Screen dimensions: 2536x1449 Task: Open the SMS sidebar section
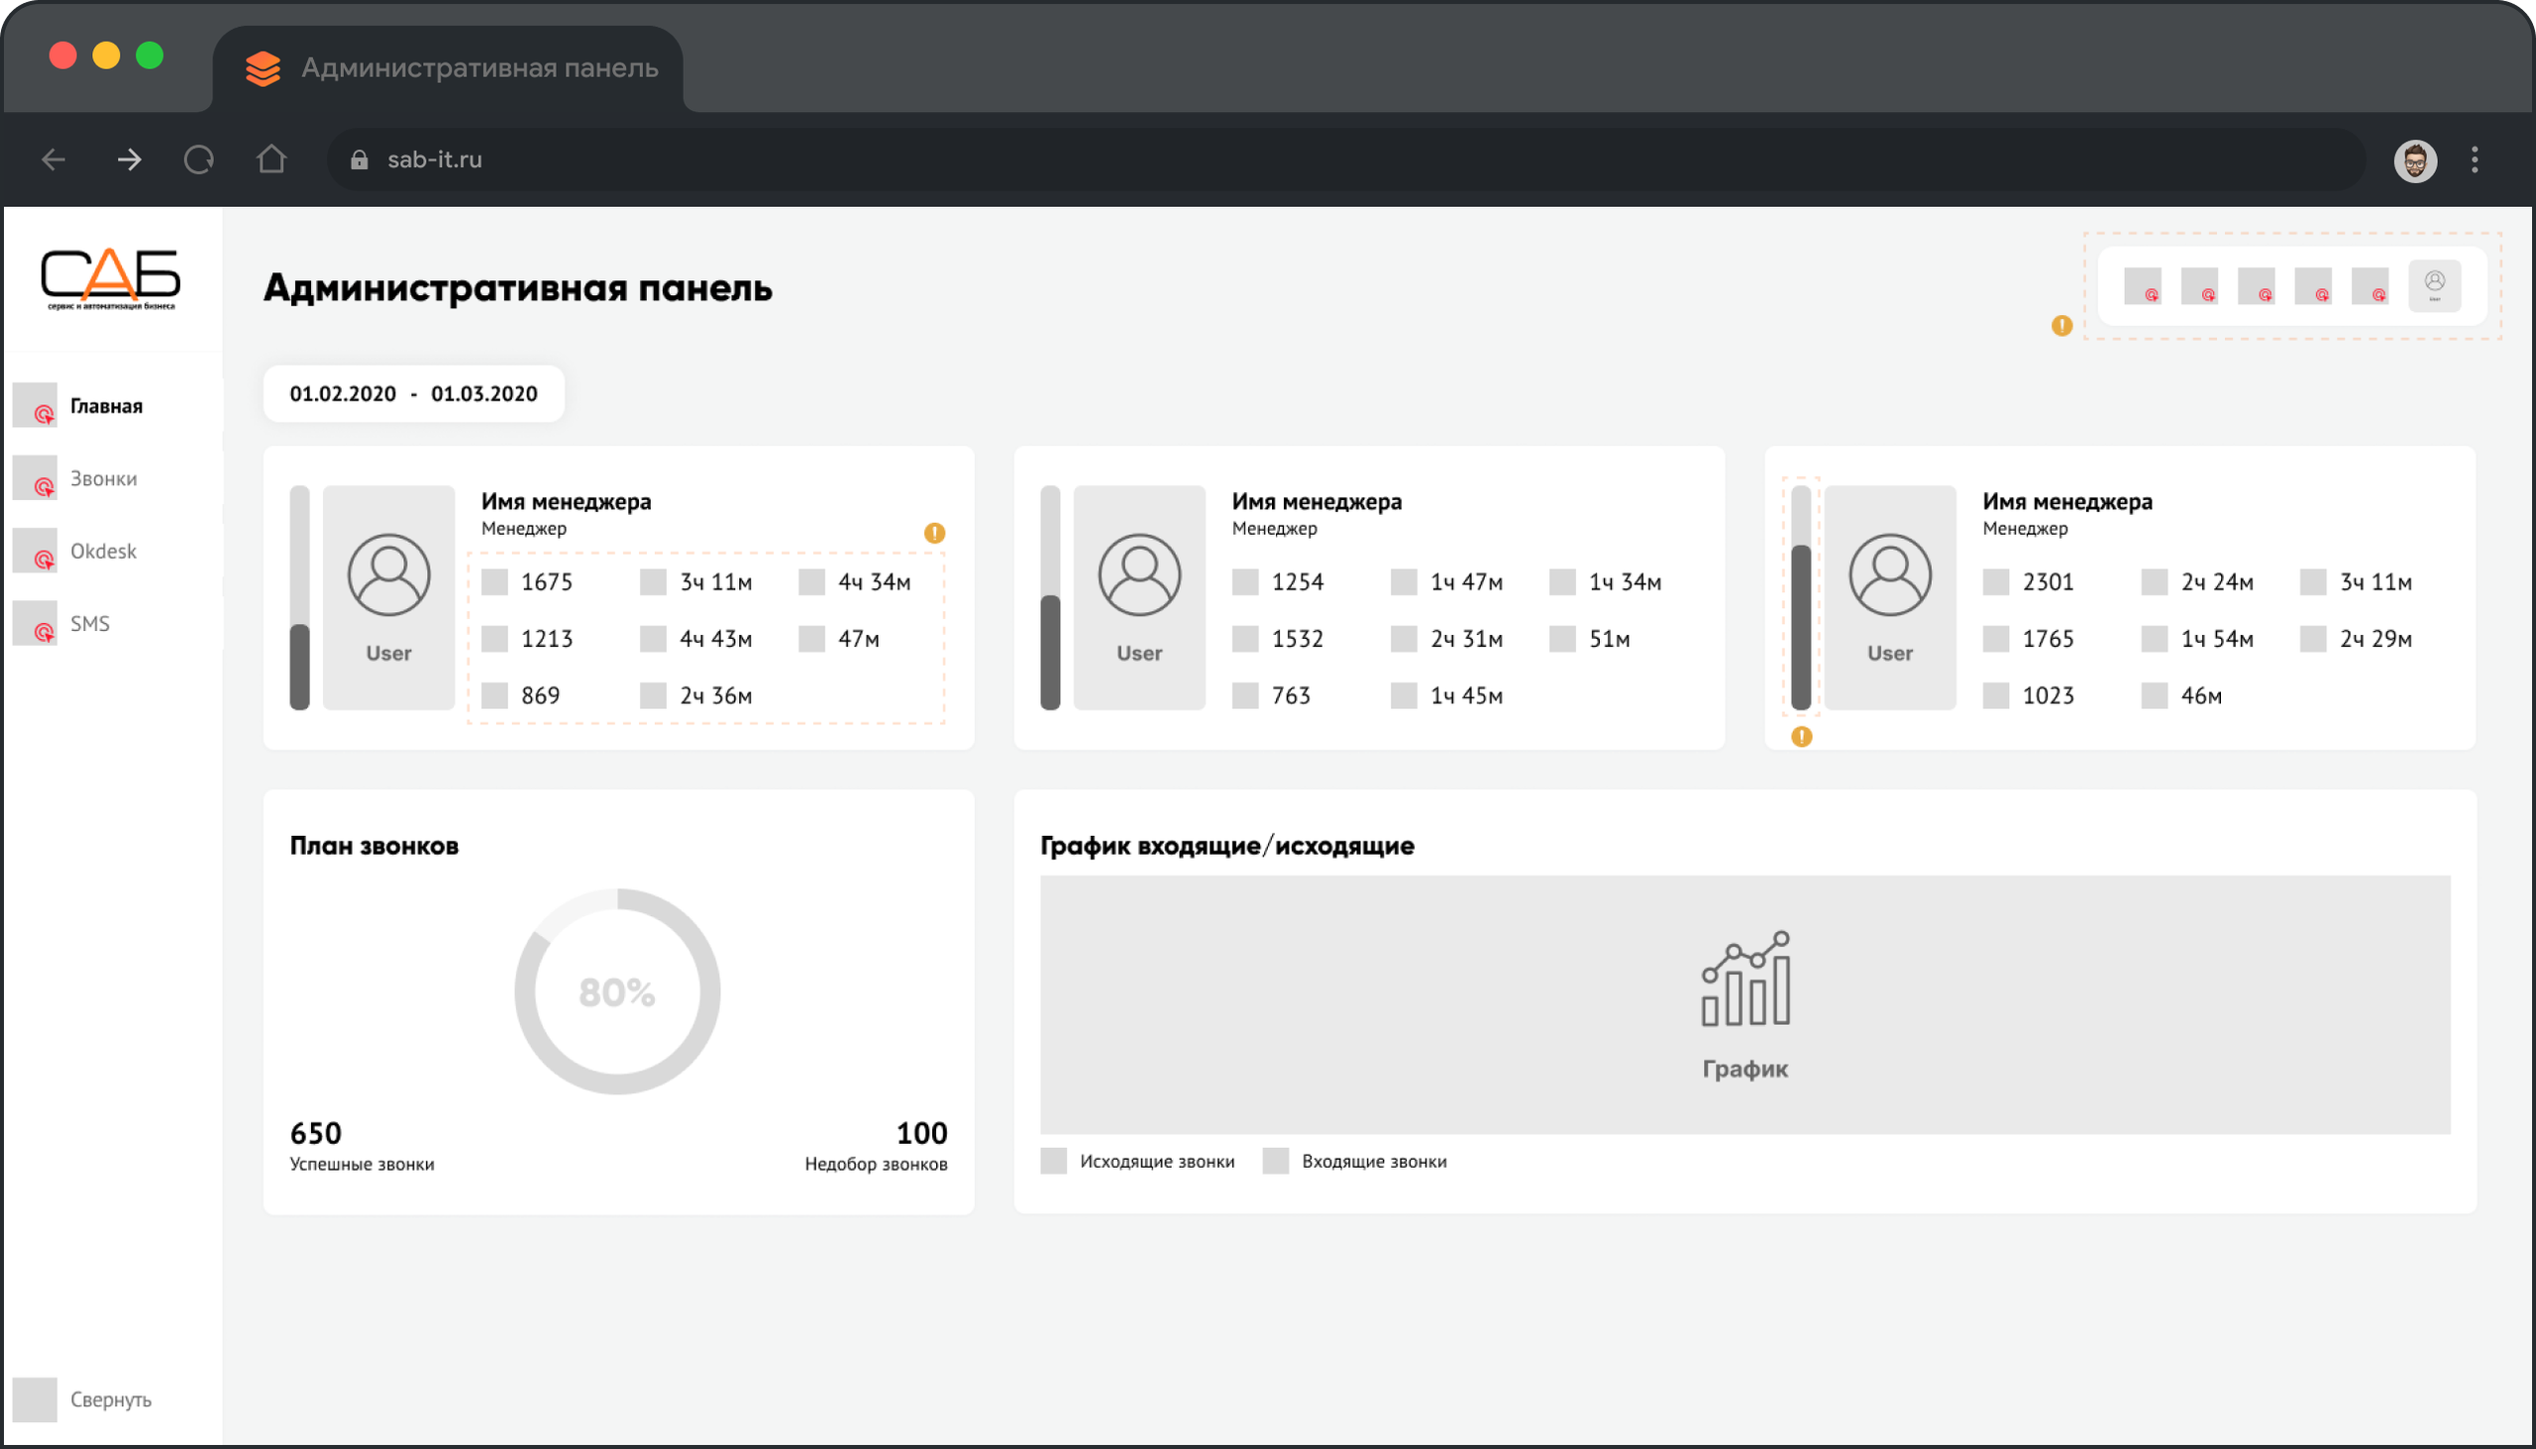tap(89, 624)
